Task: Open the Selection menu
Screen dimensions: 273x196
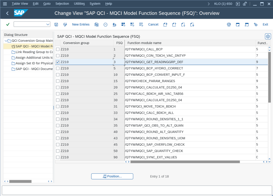Action: [62, 4]
